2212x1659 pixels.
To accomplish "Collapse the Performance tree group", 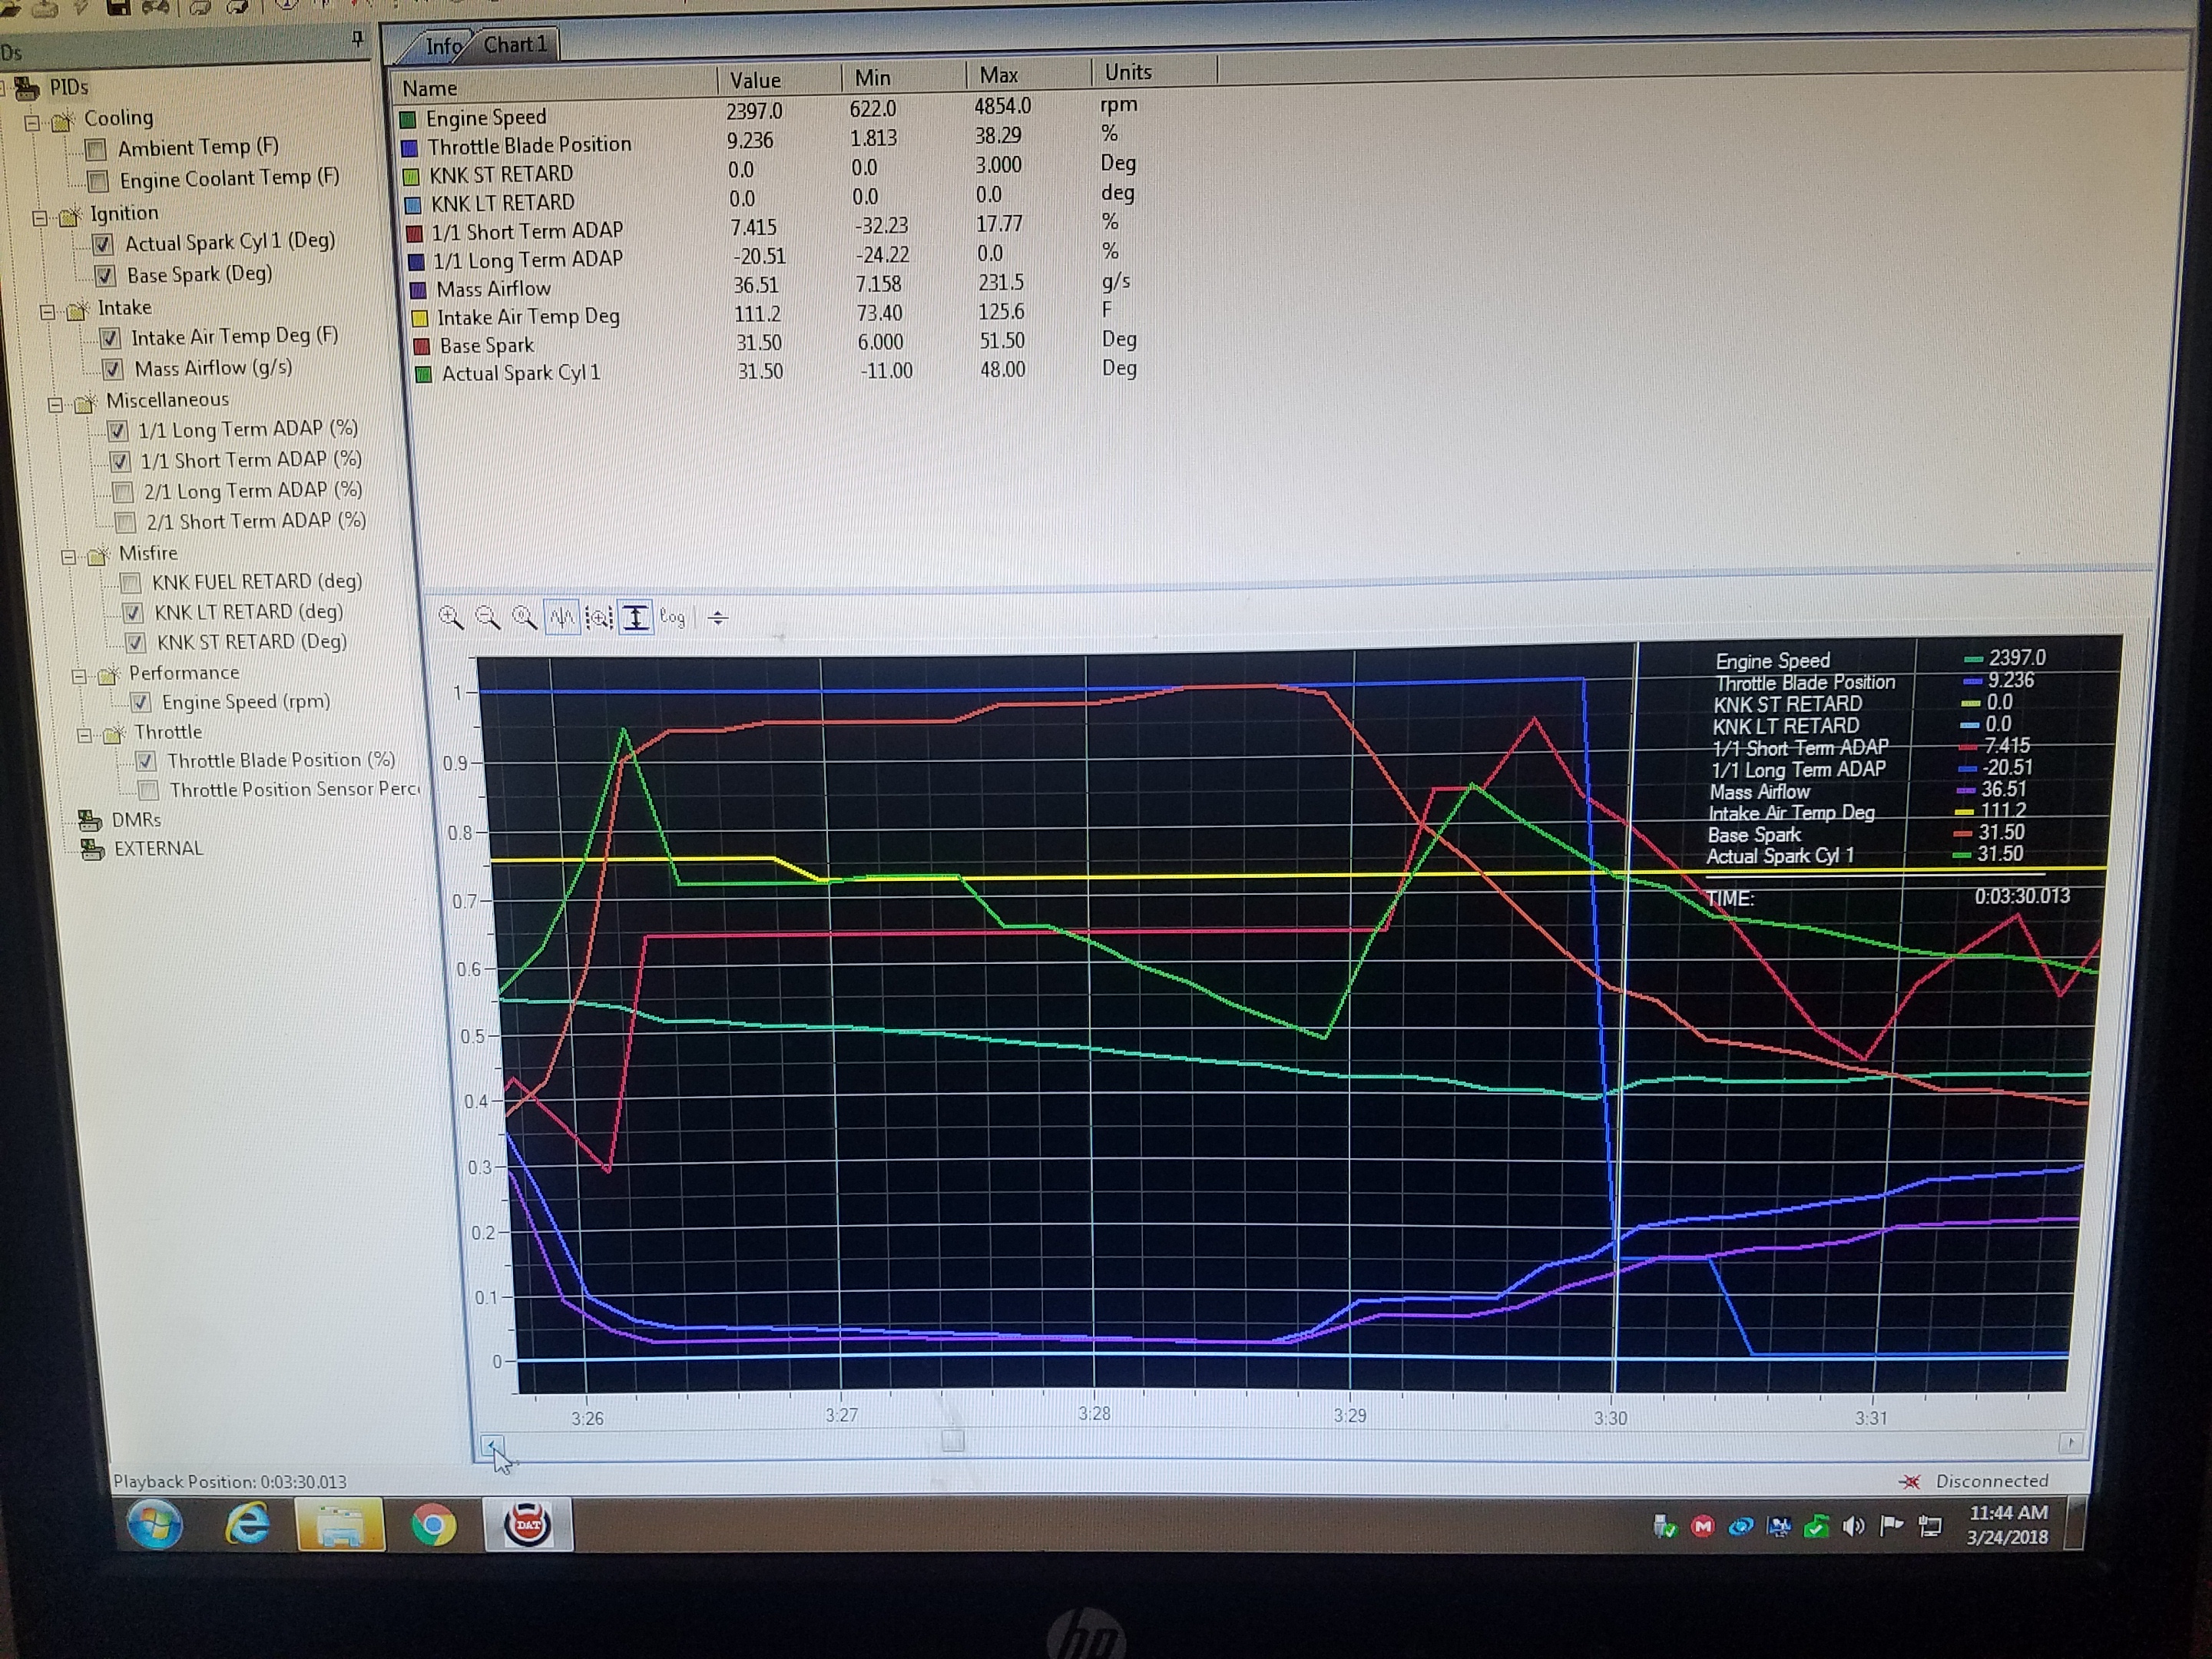I will click(x=79, y=677).
